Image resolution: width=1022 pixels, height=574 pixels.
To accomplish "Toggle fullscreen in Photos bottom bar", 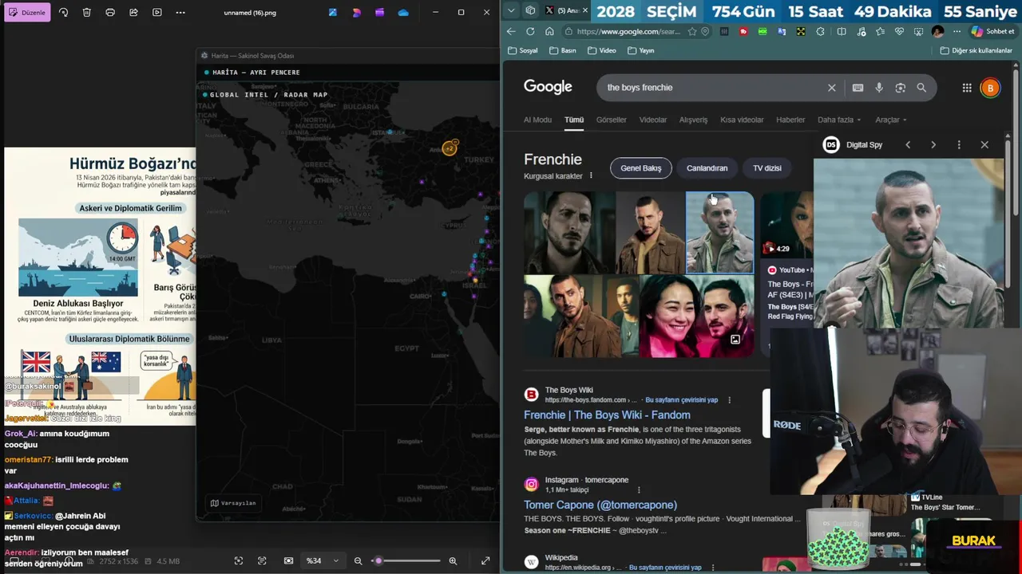I will coord(485,560).
